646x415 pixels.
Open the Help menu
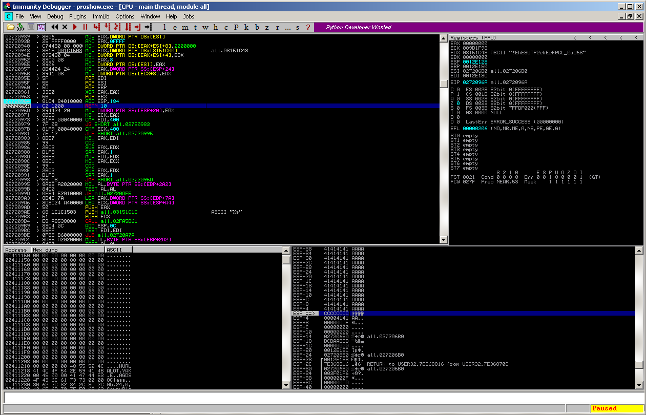pos(172,16)
